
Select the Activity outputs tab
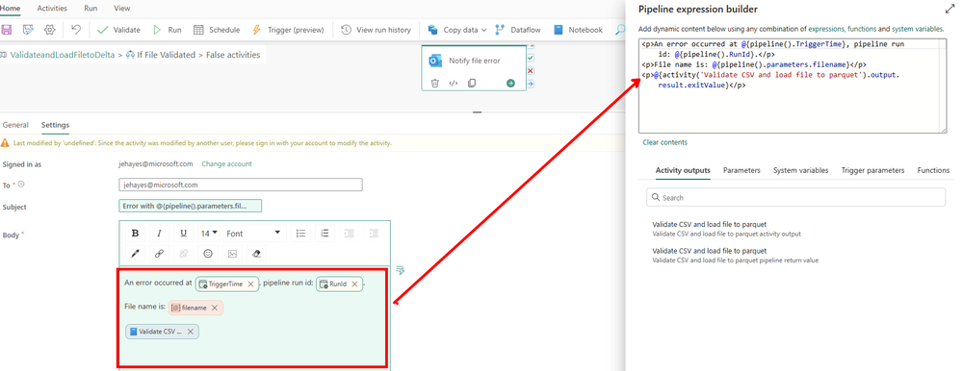point(683,170)
